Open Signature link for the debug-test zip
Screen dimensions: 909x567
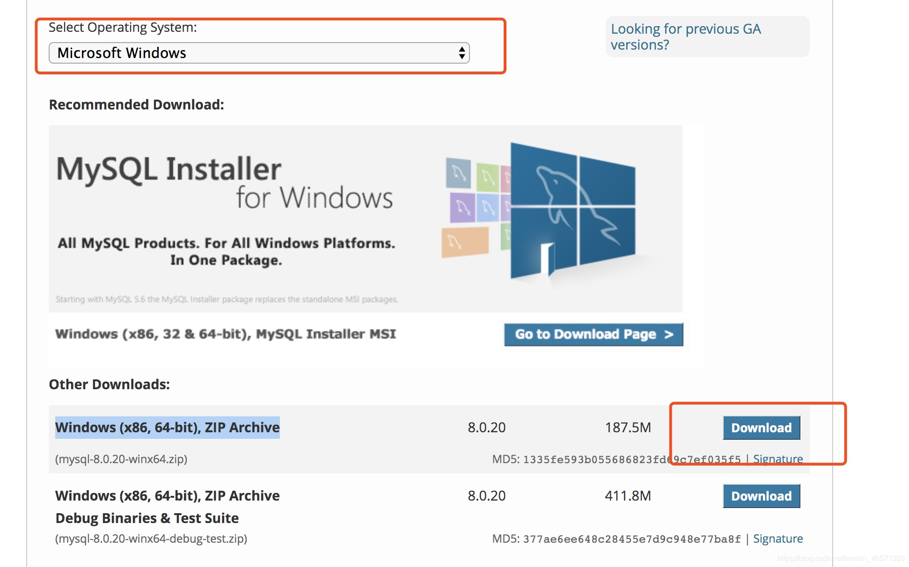point(777,538)
